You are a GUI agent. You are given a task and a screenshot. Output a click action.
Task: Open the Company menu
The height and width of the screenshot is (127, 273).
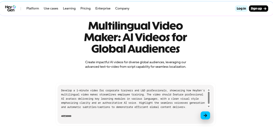[122, 9]
